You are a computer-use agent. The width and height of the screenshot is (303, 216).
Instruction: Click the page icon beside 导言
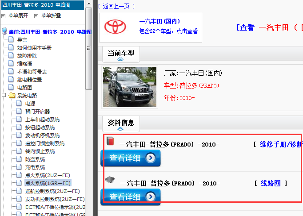click(11, 39)
